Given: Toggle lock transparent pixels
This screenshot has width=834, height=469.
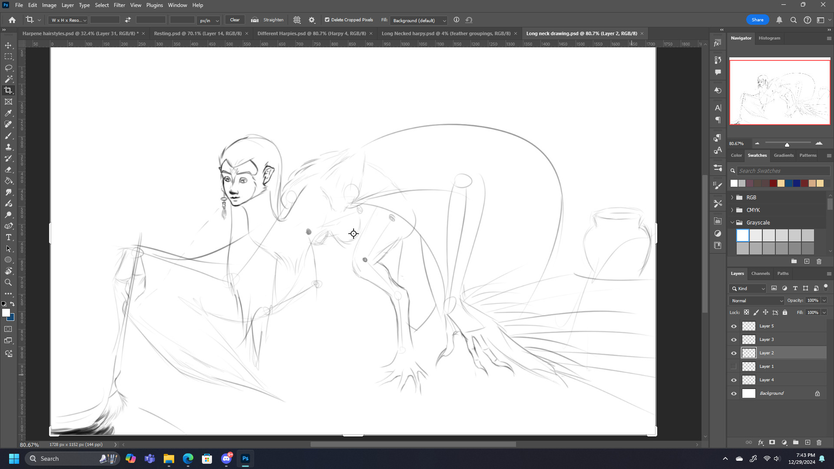Looking at the screenshot, I should click(746, 312).
